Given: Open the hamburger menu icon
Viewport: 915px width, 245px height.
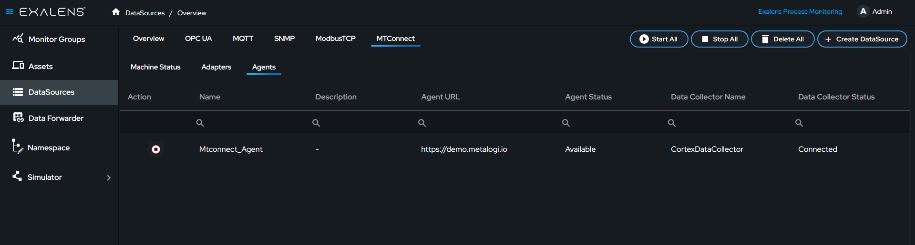Looking at the screenshot, I should (9, 11).
